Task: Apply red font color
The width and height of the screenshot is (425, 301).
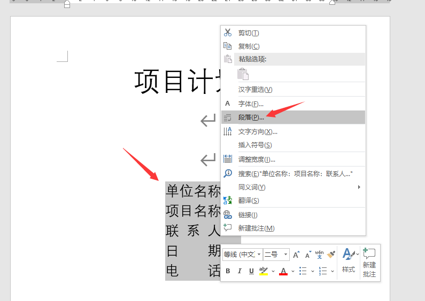Action: (x=283, y=271)
